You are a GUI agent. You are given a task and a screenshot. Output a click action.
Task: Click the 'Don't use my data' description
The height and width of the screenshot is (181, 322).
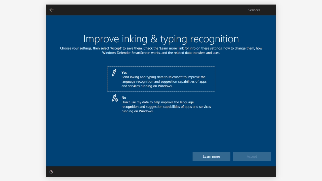166,107
